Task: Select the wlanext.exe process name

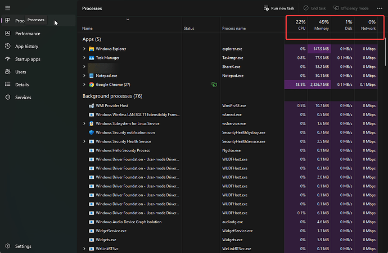Action: 232,114
